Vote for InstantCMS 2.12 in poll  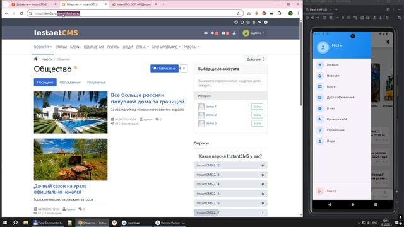coord(230,165)
